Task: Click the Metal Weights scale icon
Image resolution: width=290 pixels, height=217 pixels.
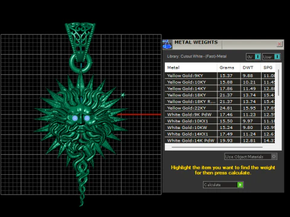Action: [167, 45]
